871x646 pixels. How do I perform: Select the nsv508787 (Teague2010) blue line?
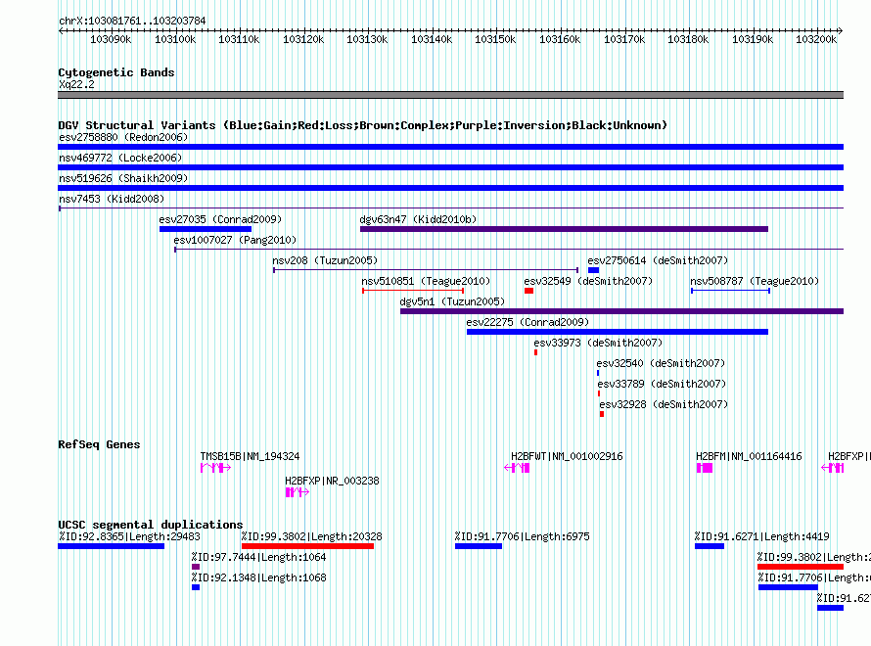730,291
